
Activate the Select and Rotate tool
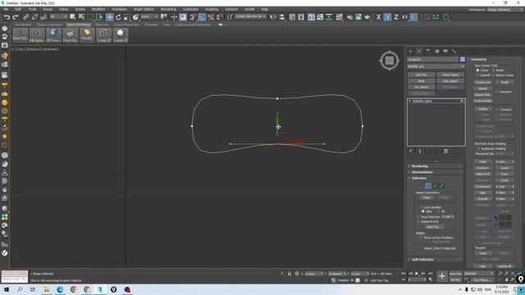(118, 16)
